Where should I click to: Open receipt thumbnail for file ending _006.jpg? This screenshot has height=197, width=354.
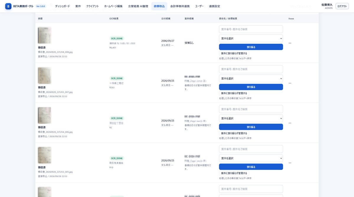coord(45,115)
